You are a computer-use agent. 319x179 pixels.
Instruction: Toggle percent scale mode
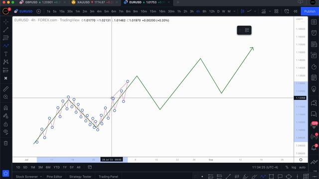click(x=287, y=168)
